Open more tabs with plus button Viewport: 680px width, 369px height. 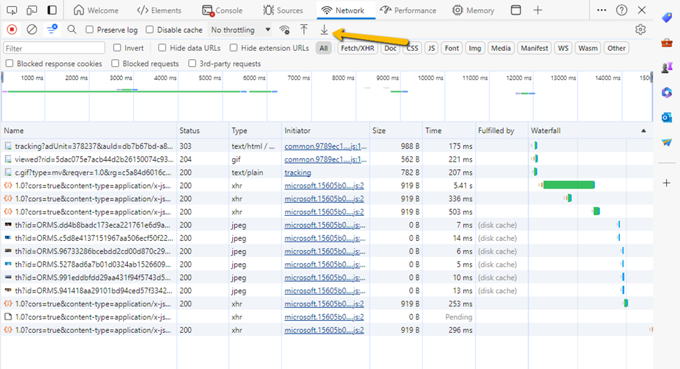[x=538, y=10]
